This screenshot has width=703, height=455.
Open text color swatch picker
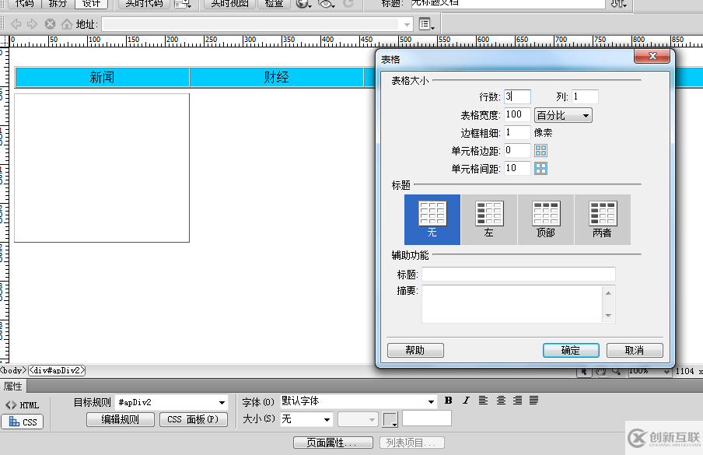pos(390,419)
